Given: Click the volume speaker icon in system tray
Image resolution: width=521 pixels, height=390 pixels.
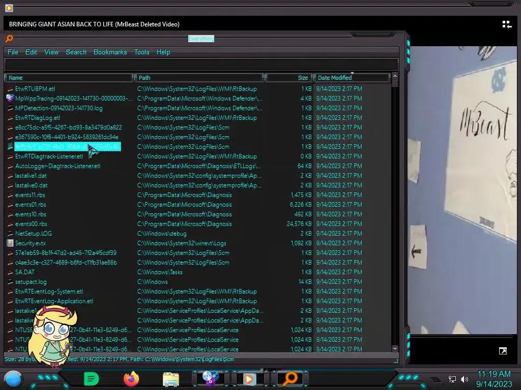Looking at the screenshot, I should 465,379.
